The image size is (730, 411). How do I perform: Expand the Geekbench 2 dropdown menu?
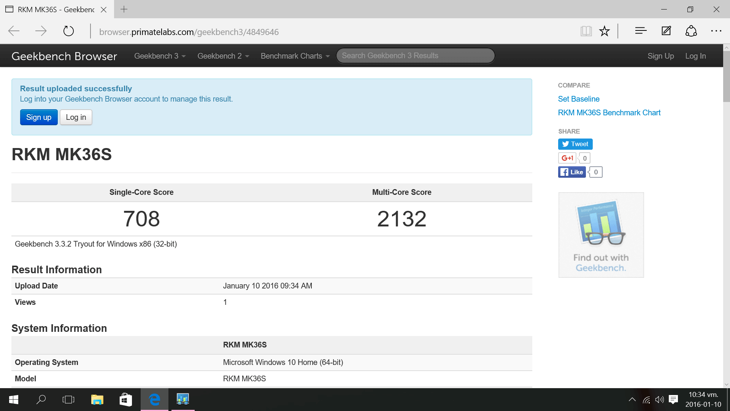point(223,56)
